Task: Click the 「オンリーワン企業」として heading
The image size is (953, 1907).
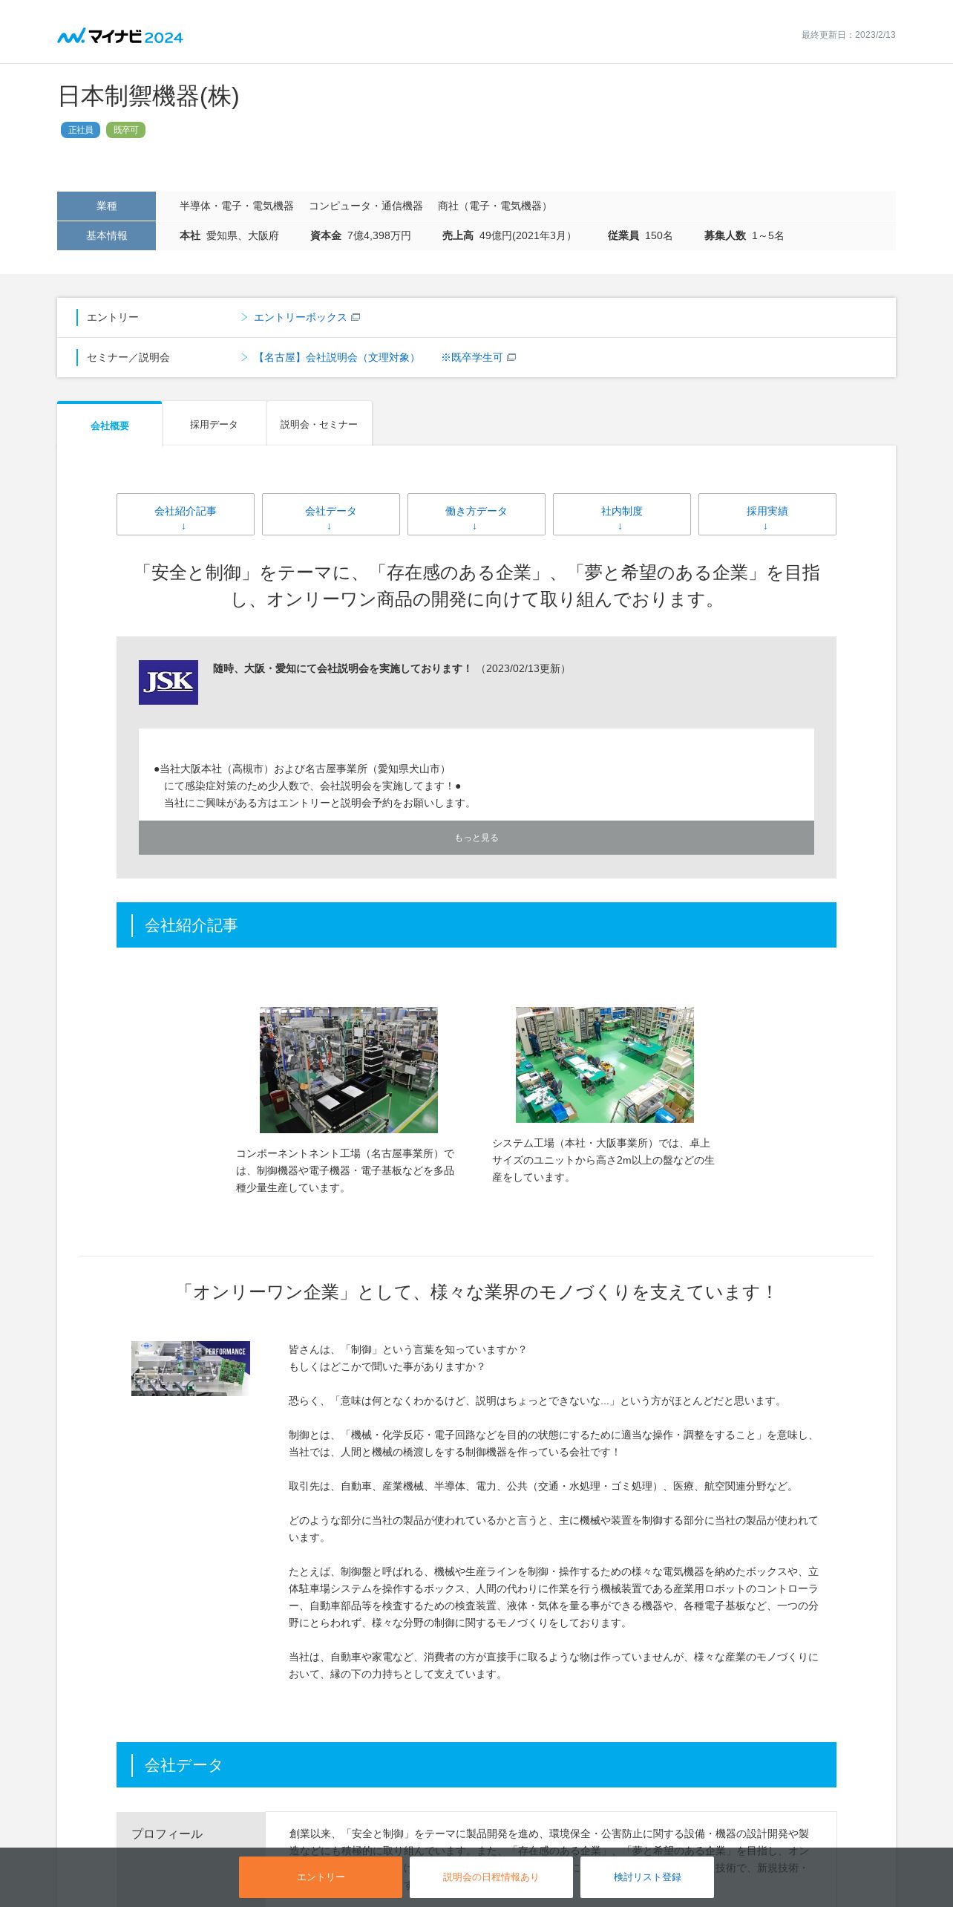Action: (x=477, y=1293)
